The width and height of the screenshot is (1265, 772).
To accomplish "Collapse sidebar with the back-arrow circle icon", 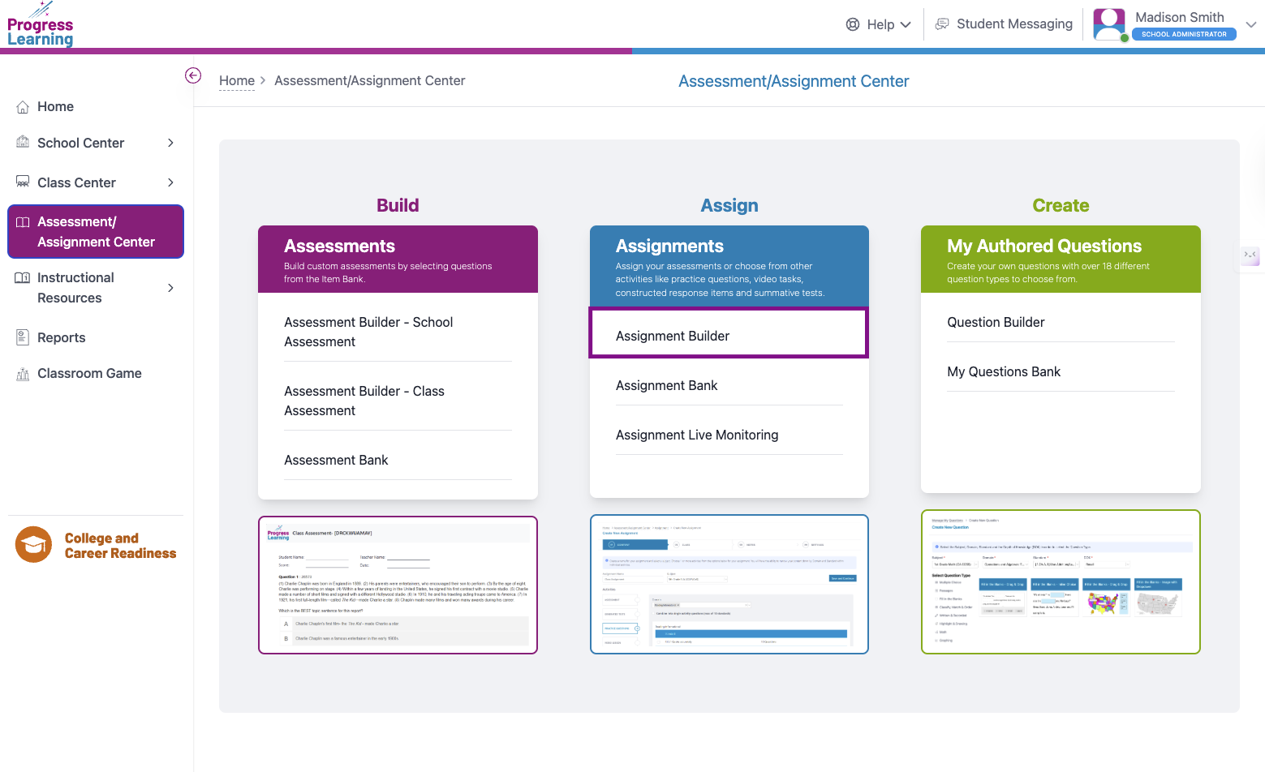I will [x=193, y=75].
